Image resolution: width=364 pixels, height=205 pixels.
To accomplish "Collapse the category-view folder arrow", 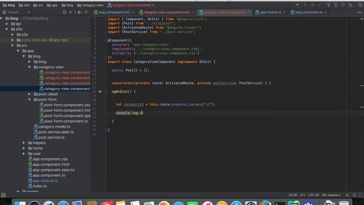I will [x=30, y=67].
